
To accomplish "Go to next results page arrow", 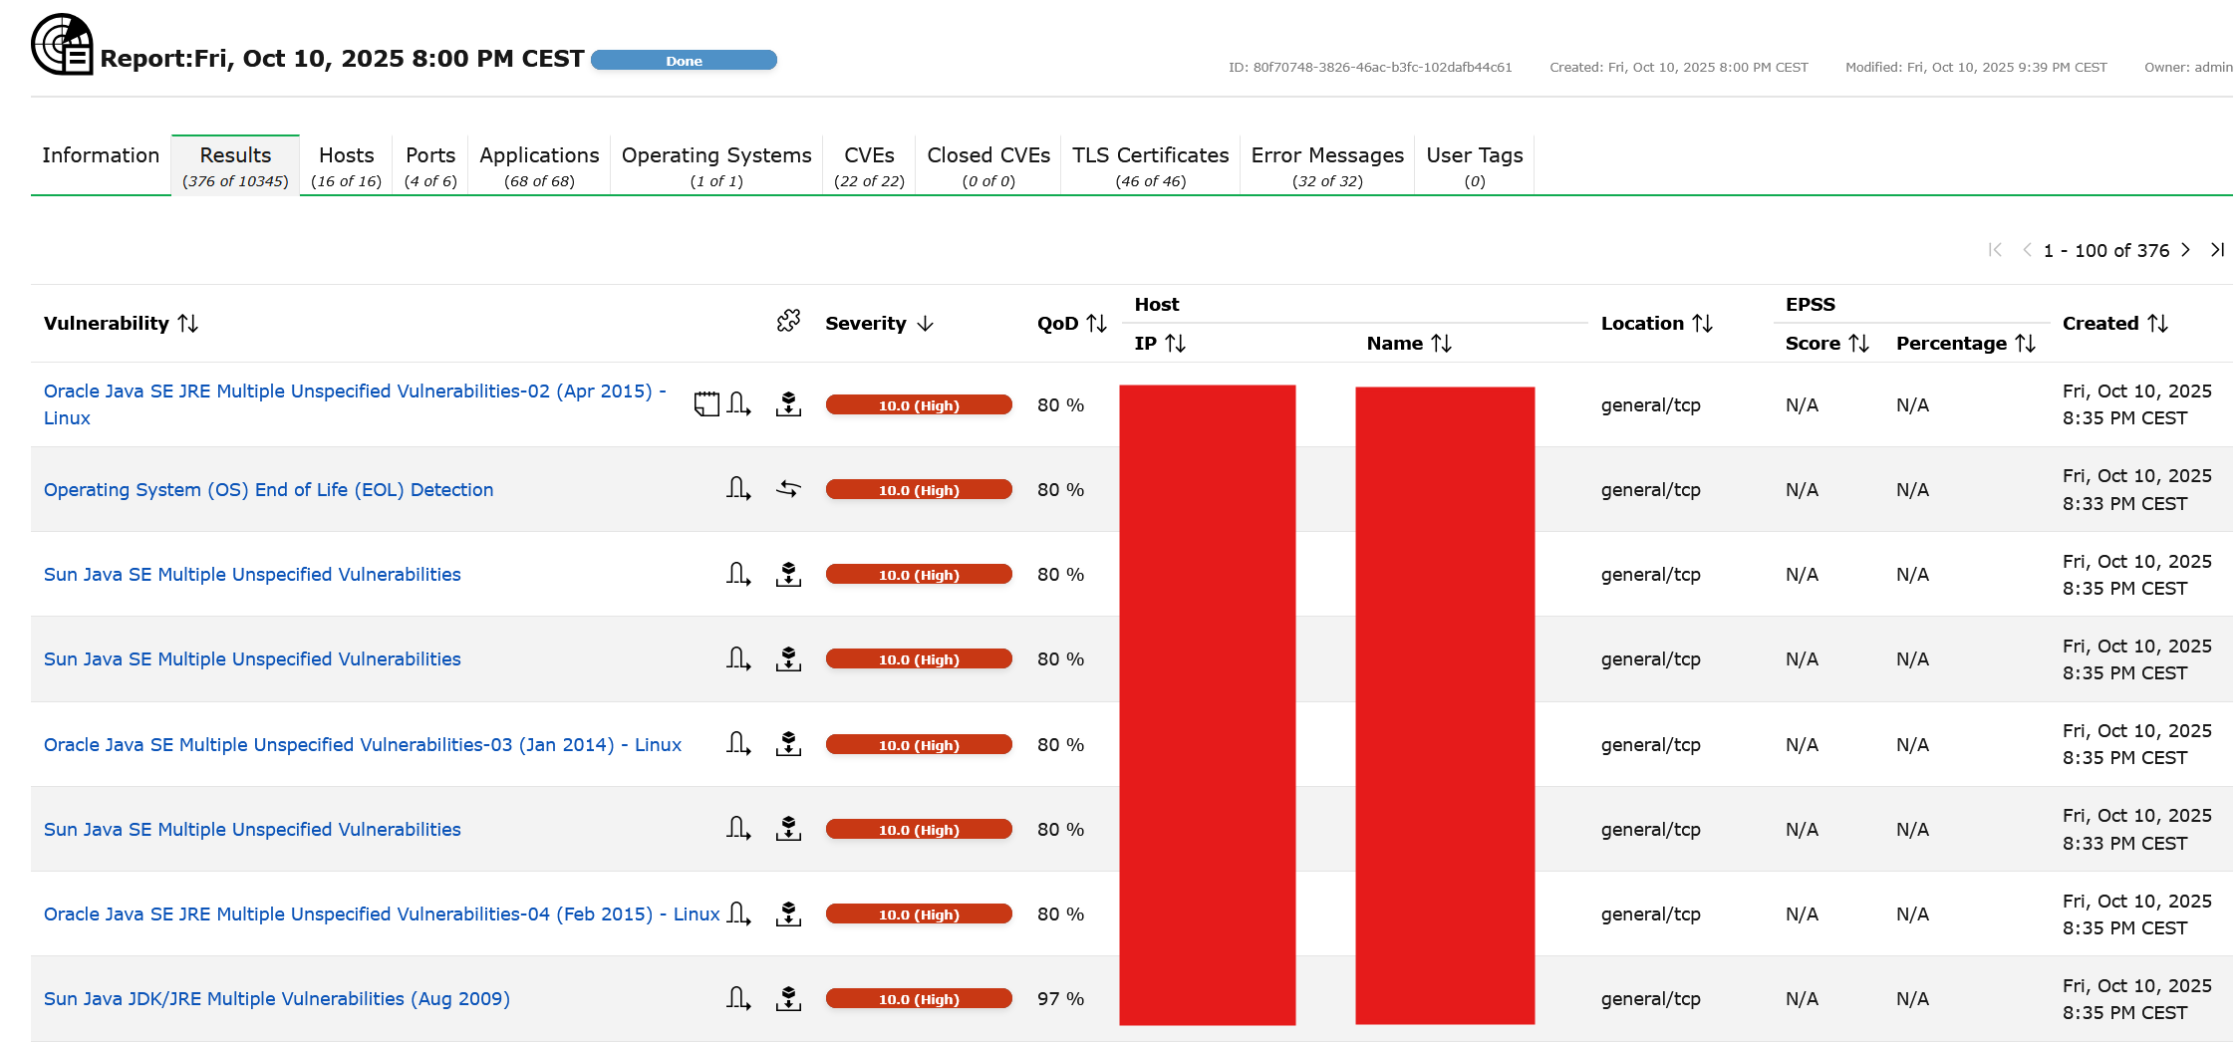I will point(2185,250).
